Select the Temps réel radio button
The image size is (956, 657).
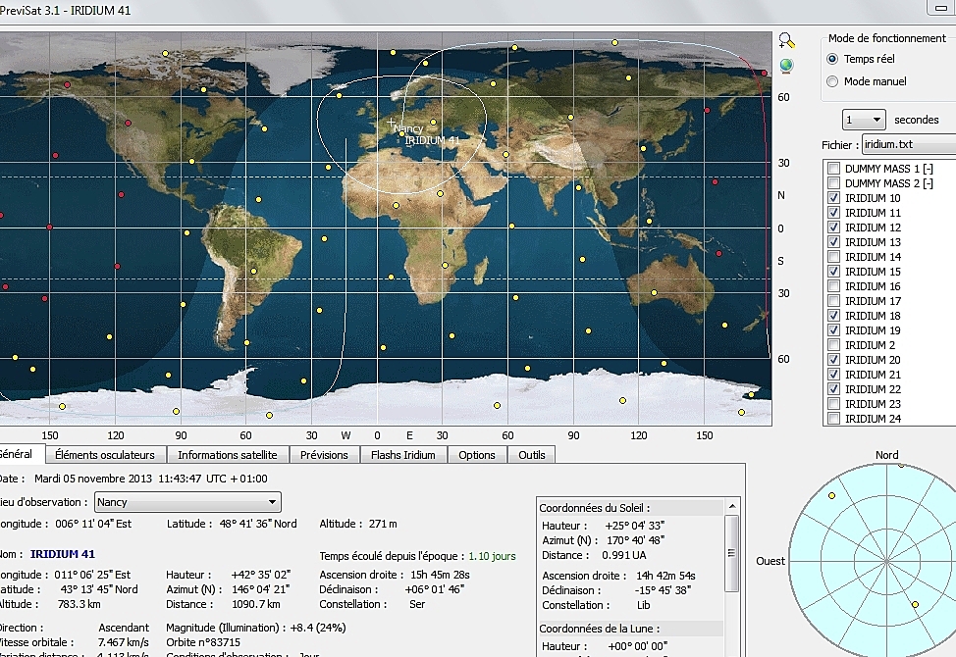coord(832,59)
